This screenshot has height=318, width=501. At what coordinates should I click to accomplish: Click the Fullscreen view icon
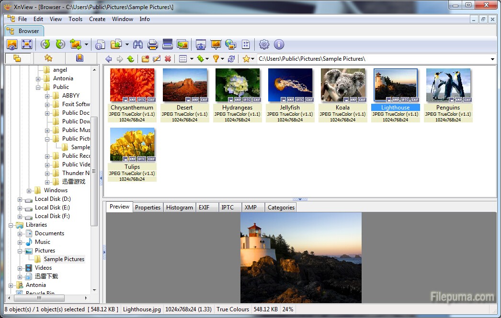(27, 44)
